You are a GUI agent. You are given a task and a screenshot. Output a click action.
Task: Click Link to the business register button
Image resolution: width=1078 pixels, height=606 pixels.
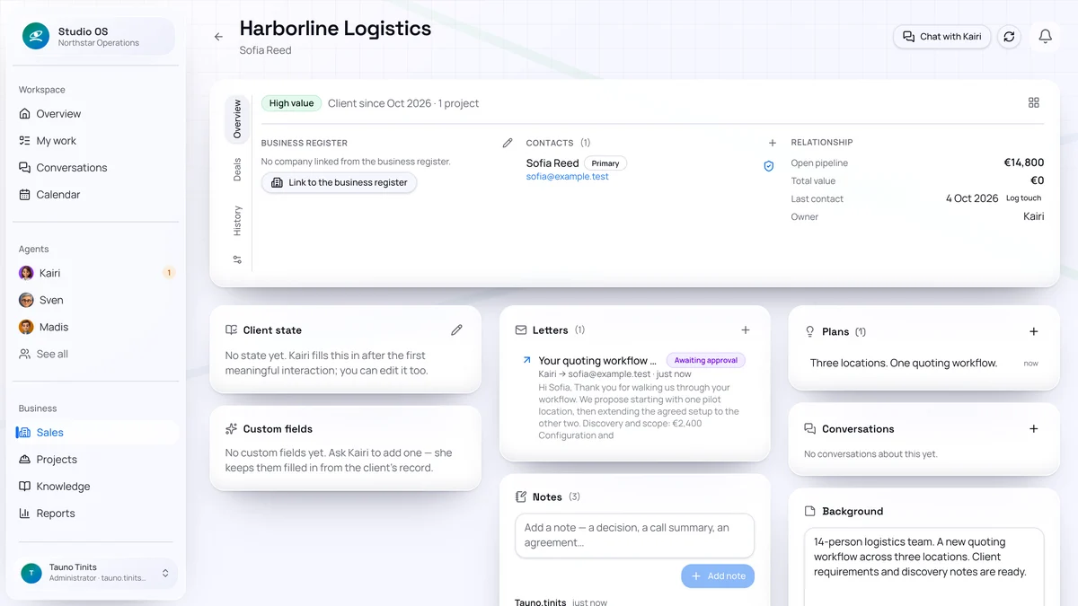(x=339, y=182)
